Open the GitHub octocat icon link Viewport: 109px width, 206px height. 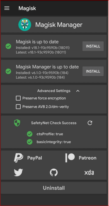click(54, 173)
